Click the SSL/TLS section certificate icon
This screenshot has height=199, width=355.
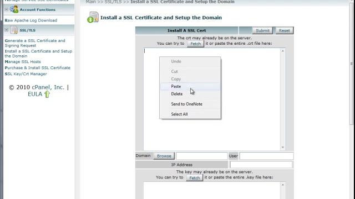(14, 30)
